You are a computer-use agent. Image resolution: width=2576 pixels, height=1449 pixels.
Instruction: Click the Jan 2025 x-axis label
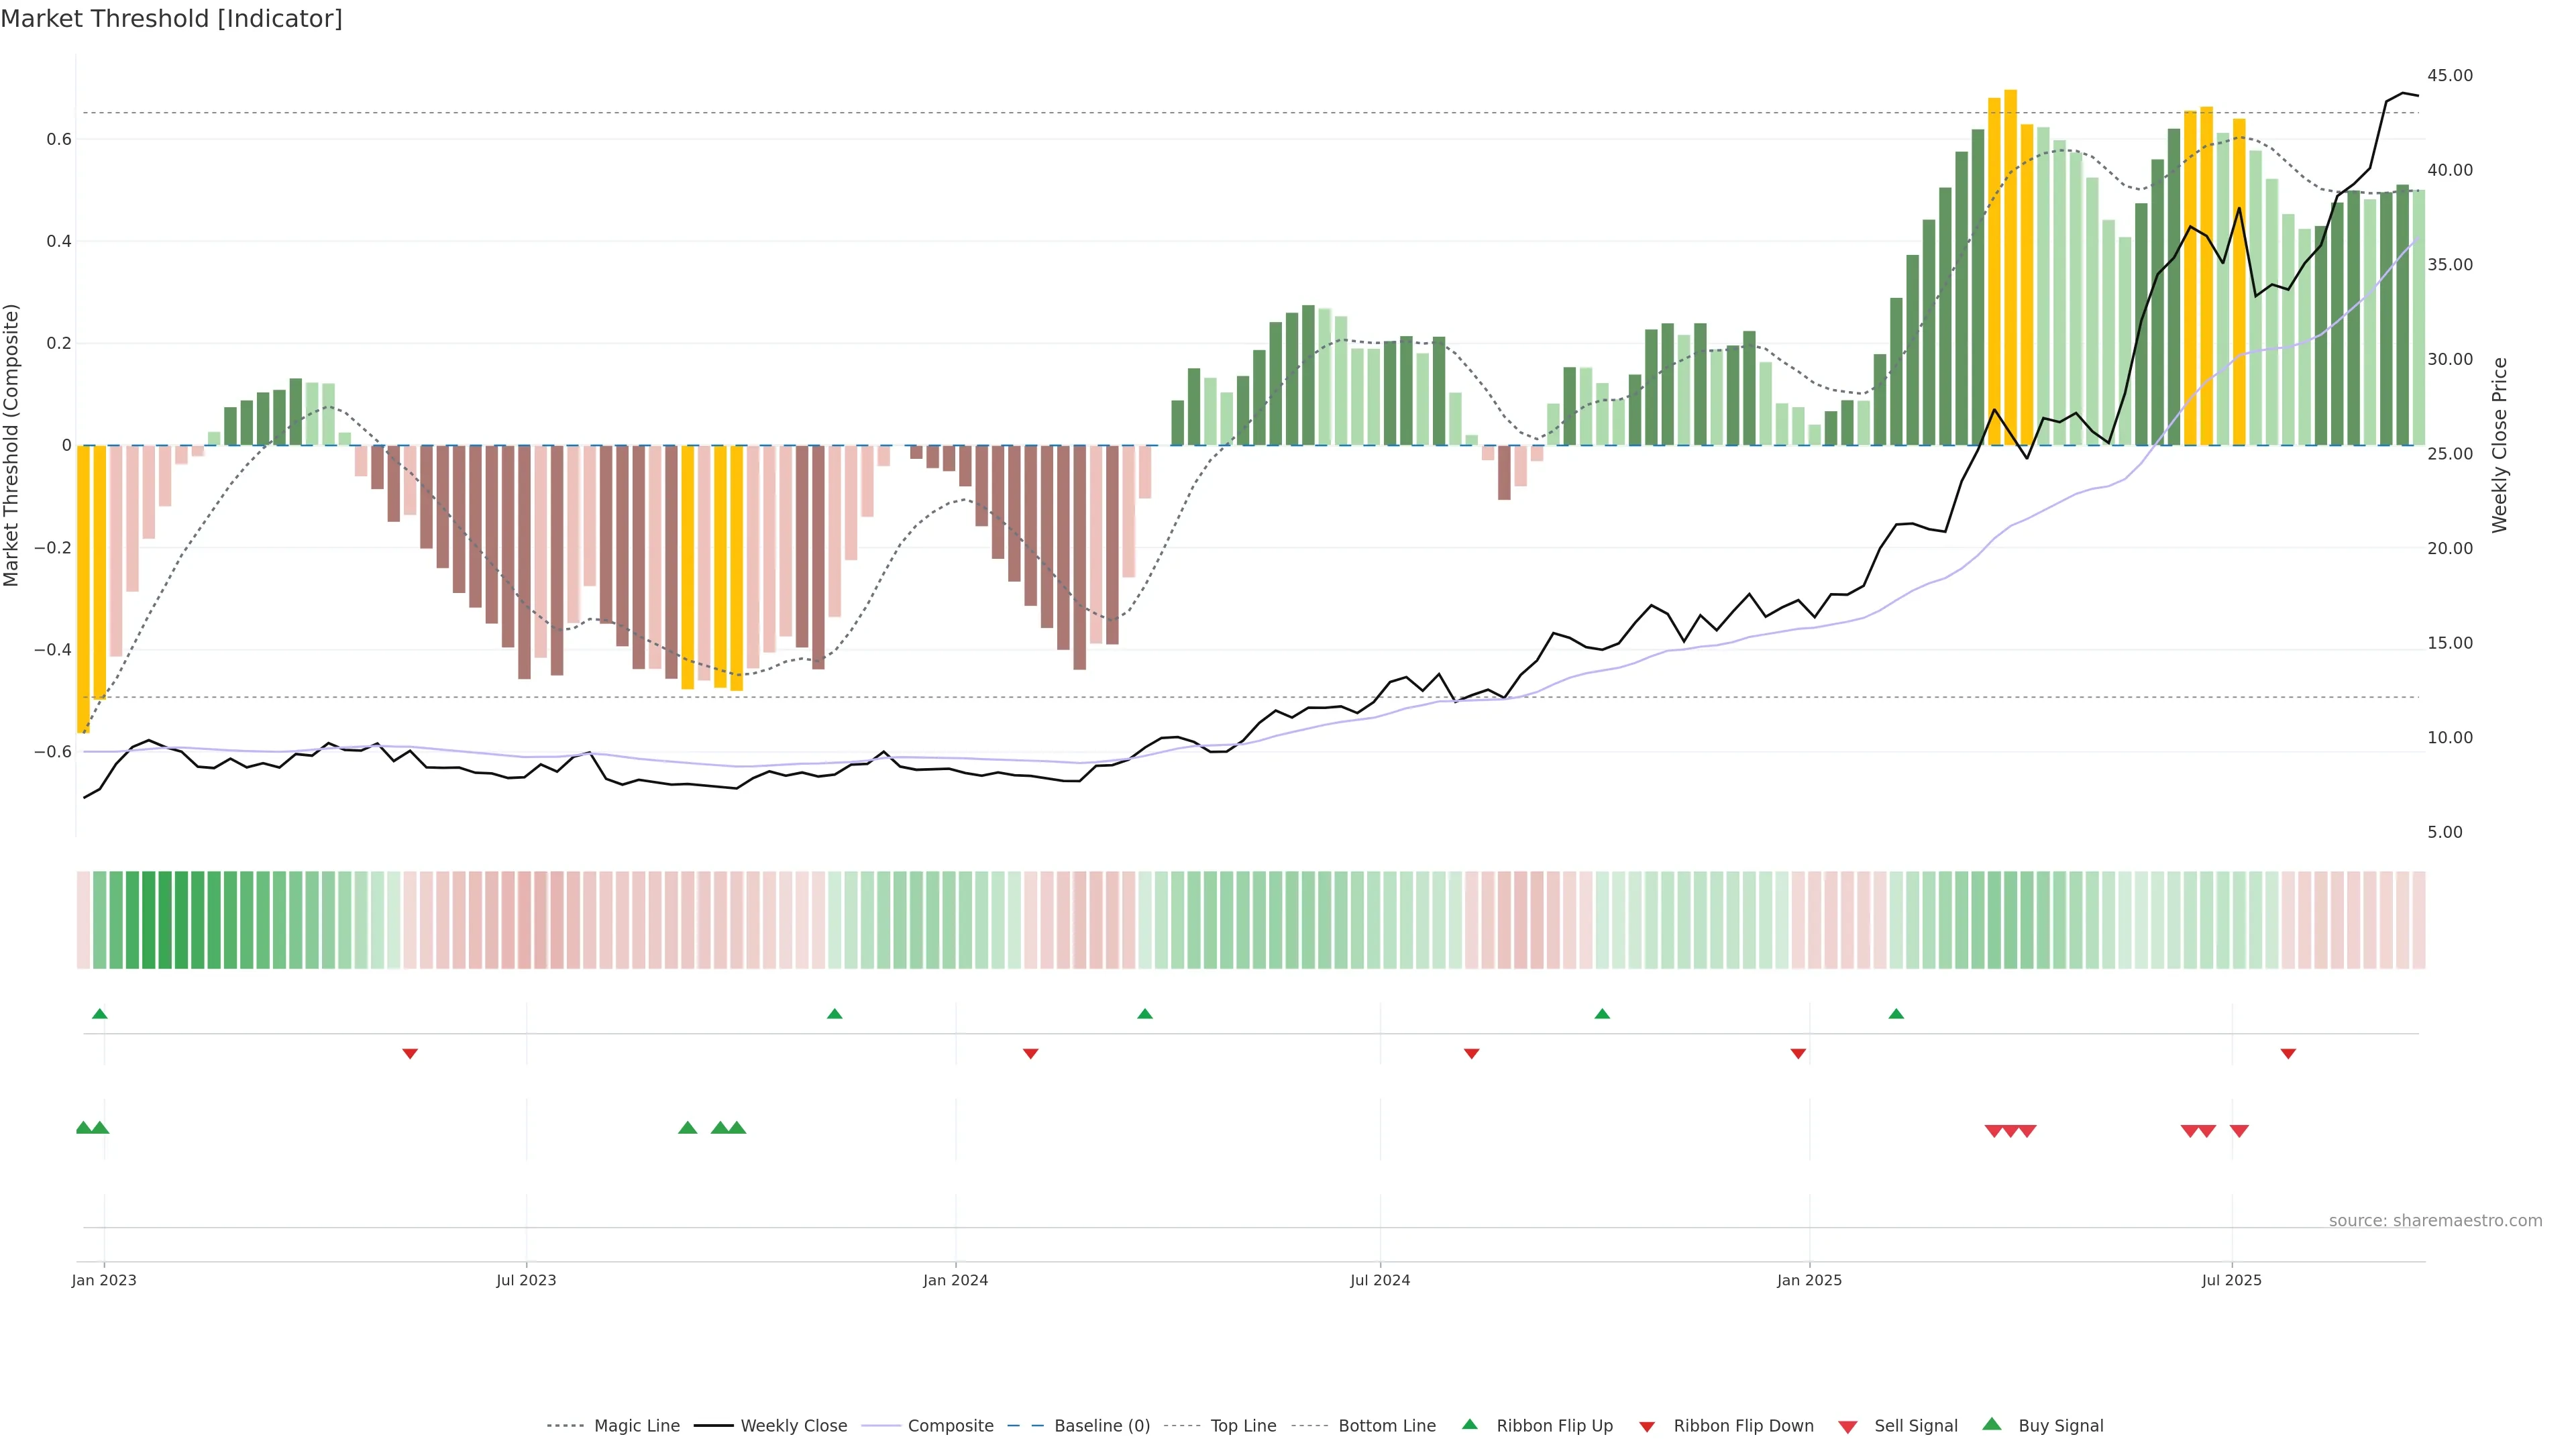click(1809, 1280)
